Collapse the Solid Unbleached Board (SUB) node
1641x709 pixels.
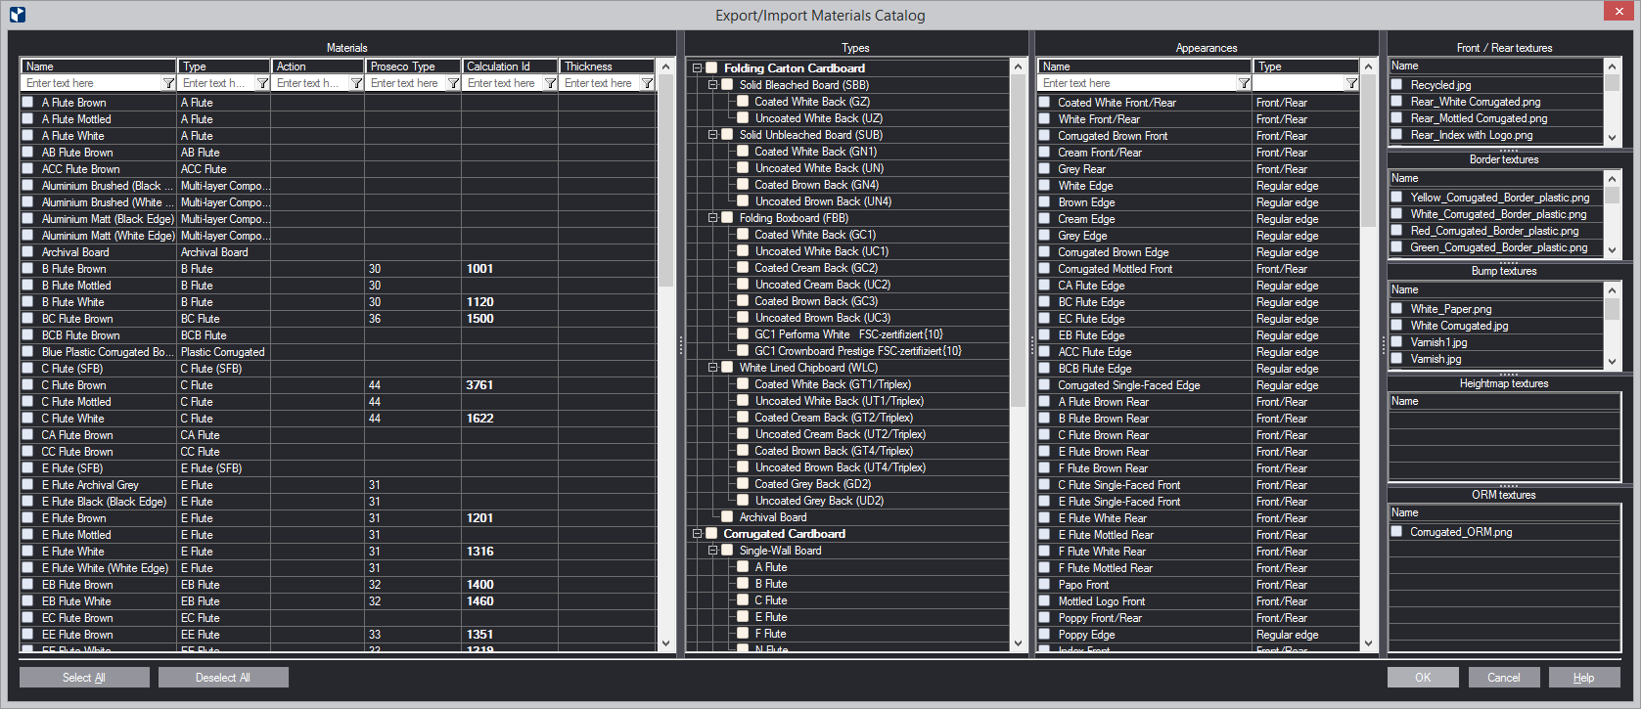pos(713,134)
